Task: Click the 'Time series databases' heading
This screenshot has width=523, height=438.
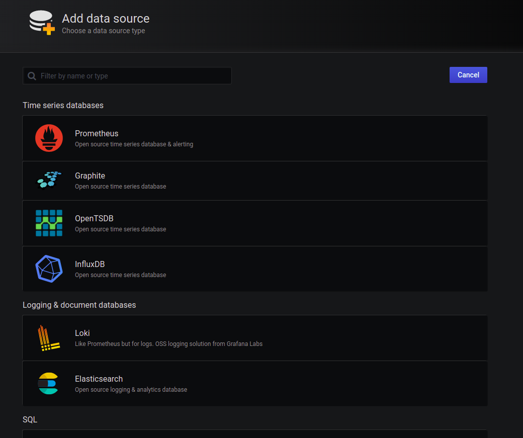Action: point(63,106)
